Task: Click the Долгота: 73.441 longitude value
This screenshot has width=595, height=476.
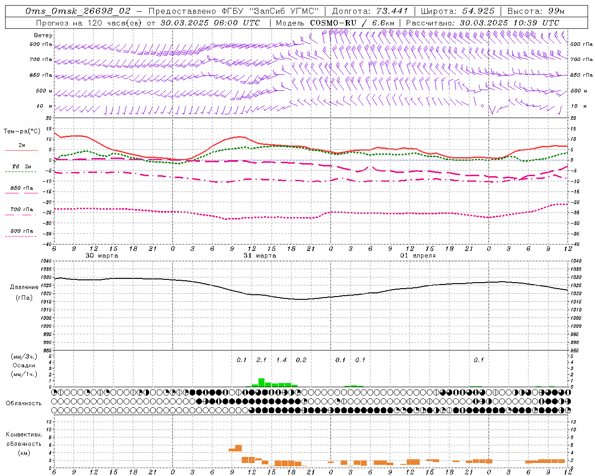Action: [x=370, y=11]
